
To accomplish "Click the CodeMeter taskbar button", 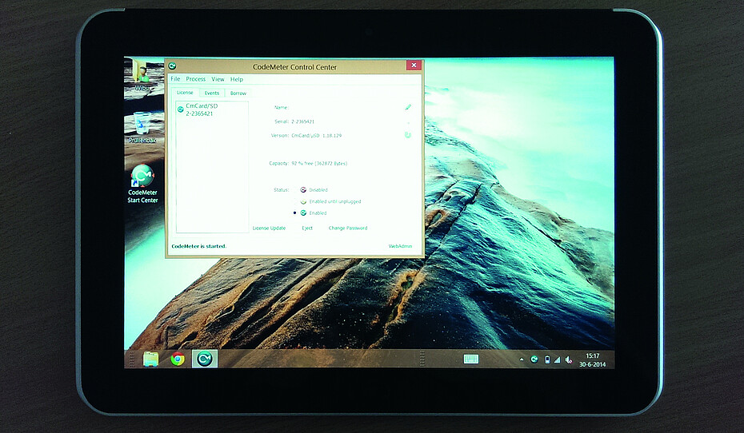I will click(205, 359).
